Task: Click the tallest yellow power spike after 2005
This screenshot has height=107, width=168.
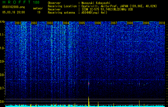Action: (89, 102)
